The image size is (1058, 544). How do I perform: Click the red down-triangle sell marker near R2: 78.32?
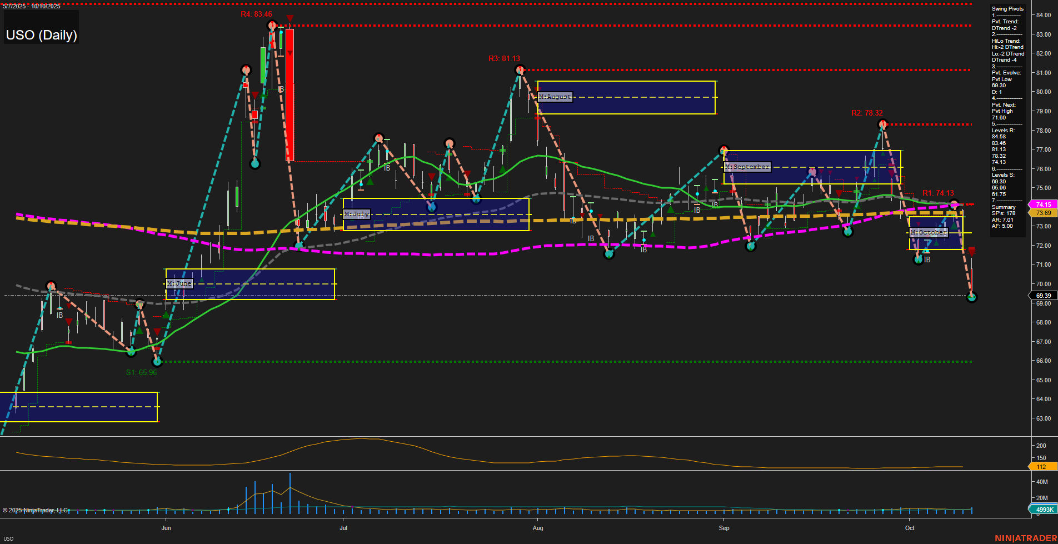[x=884, y=121]
